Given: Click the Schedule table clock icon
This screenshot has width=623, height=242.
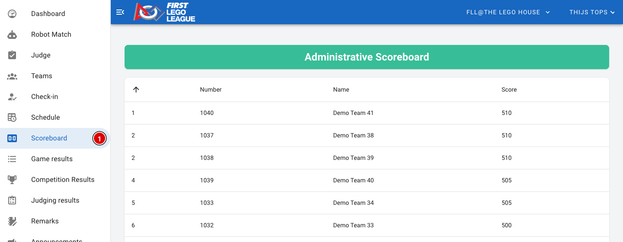Looking at the screenshot, I should tap(12, 118).
